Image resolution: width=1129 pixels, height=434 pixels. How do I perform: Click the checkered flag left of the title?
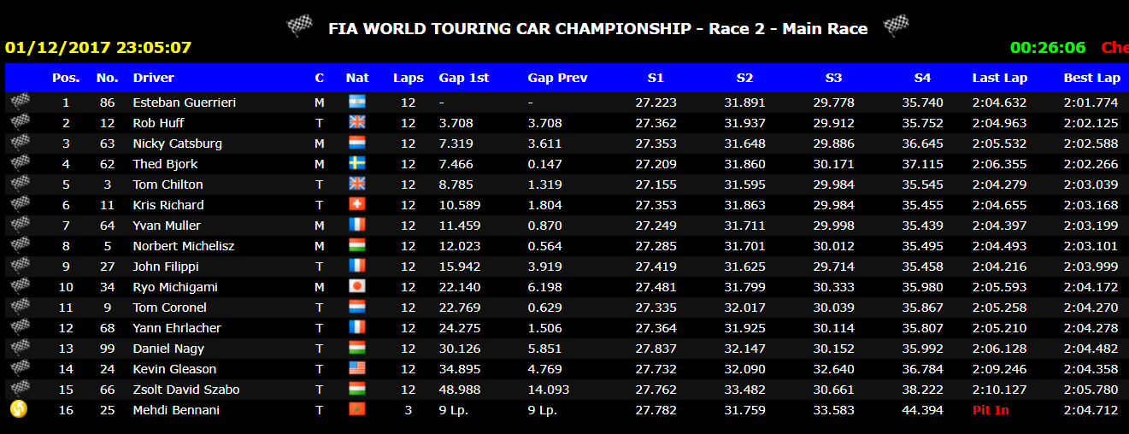[299, 26]
